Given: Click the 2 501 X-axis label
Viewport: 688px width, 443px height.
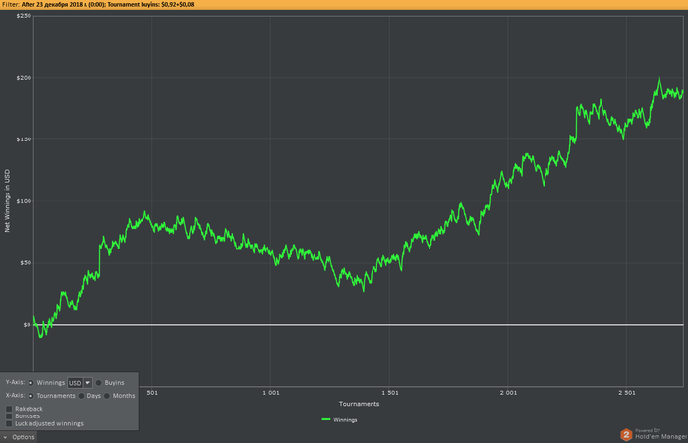Looking at the screenshot, I should (x=627, y=393).
